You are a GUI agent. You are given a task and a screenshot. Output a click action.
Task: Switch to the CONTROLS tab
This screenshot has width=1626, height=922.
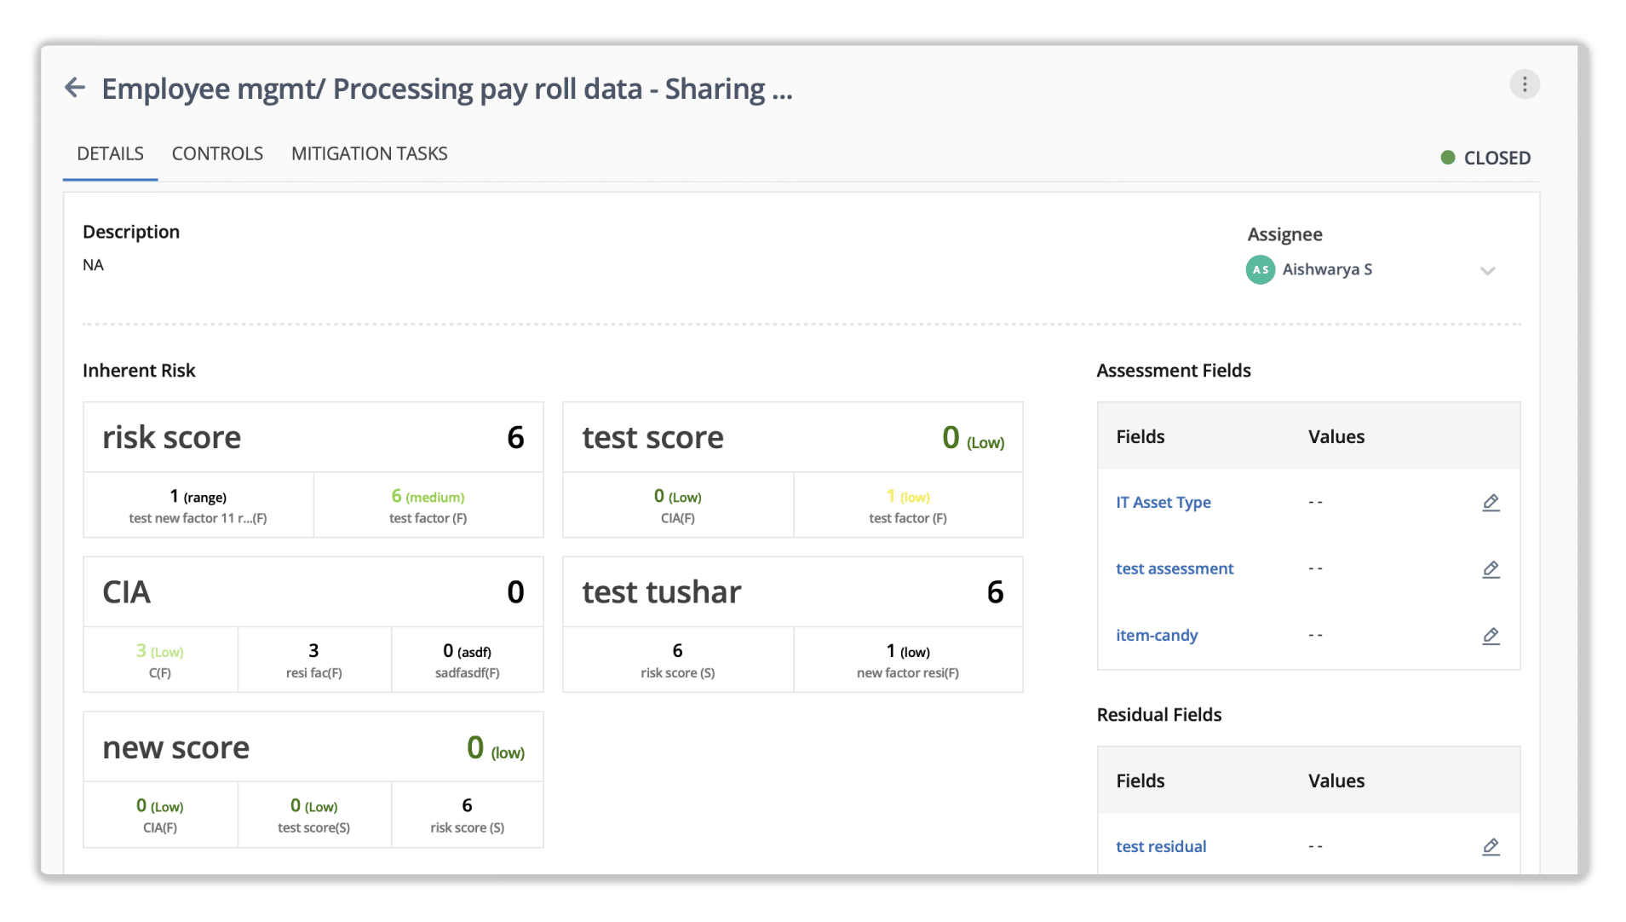pyautogui.click(x=217, y=153)
